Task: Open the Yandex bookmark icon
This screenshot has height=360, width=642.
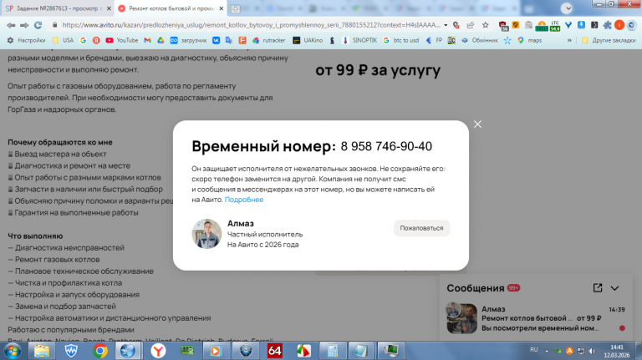Action: point(96,40)
